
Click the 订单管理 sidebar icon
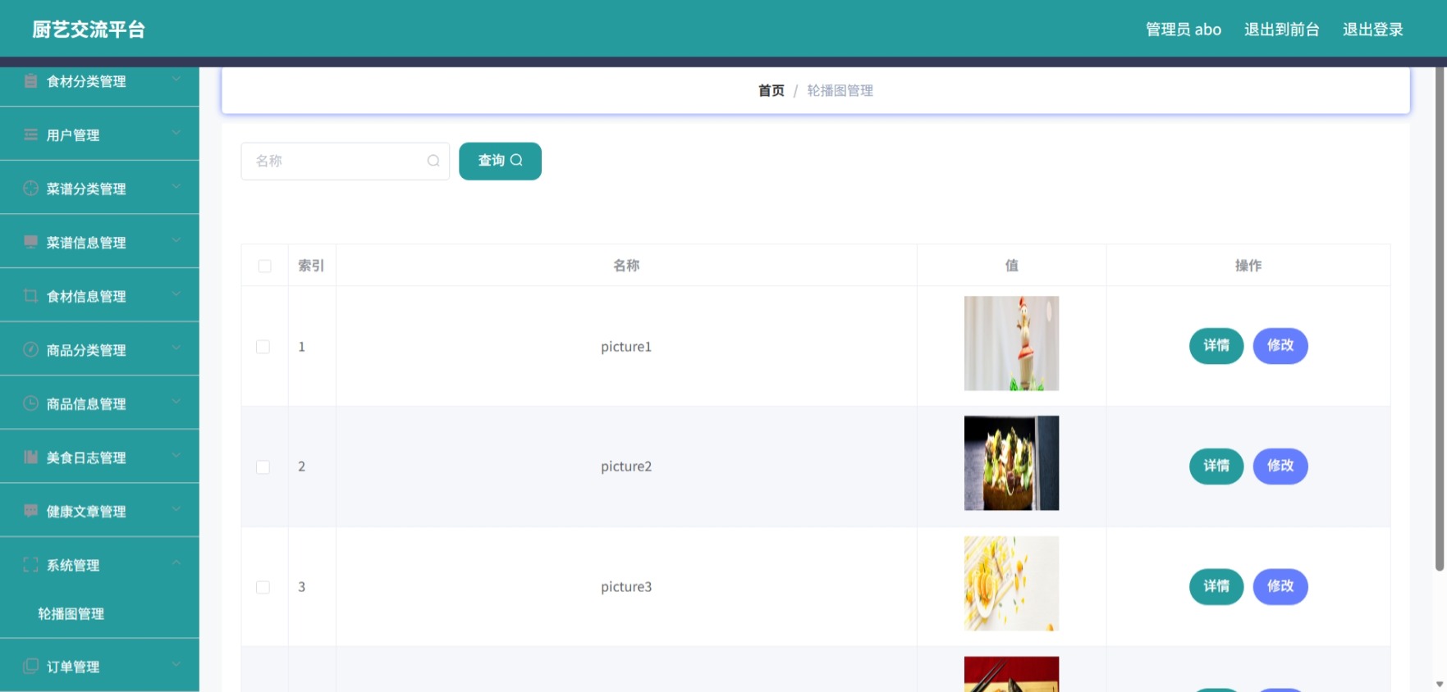30,666
